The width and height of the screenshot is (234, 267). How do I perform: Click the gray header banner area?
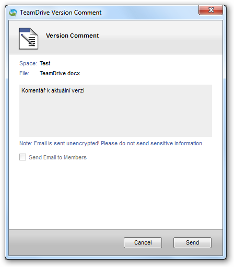(157, 37)
